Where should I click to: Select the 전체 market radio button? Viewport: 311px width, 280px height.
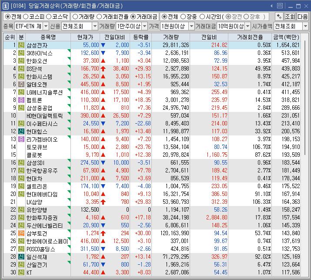point(7,17)
